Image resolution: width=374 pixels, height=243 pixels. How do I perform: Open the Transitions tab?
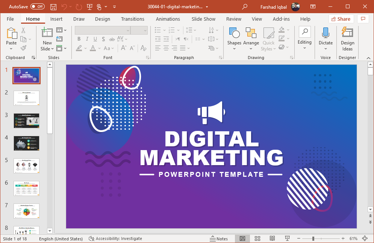[132, 19]
